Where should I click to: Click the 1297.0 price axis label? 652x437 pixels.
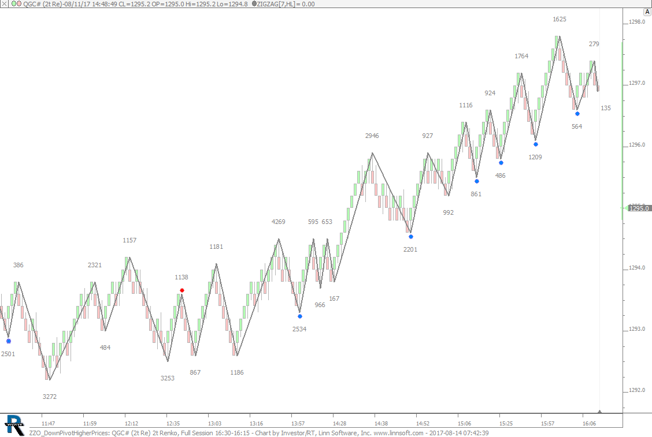(x=636, y=83)
